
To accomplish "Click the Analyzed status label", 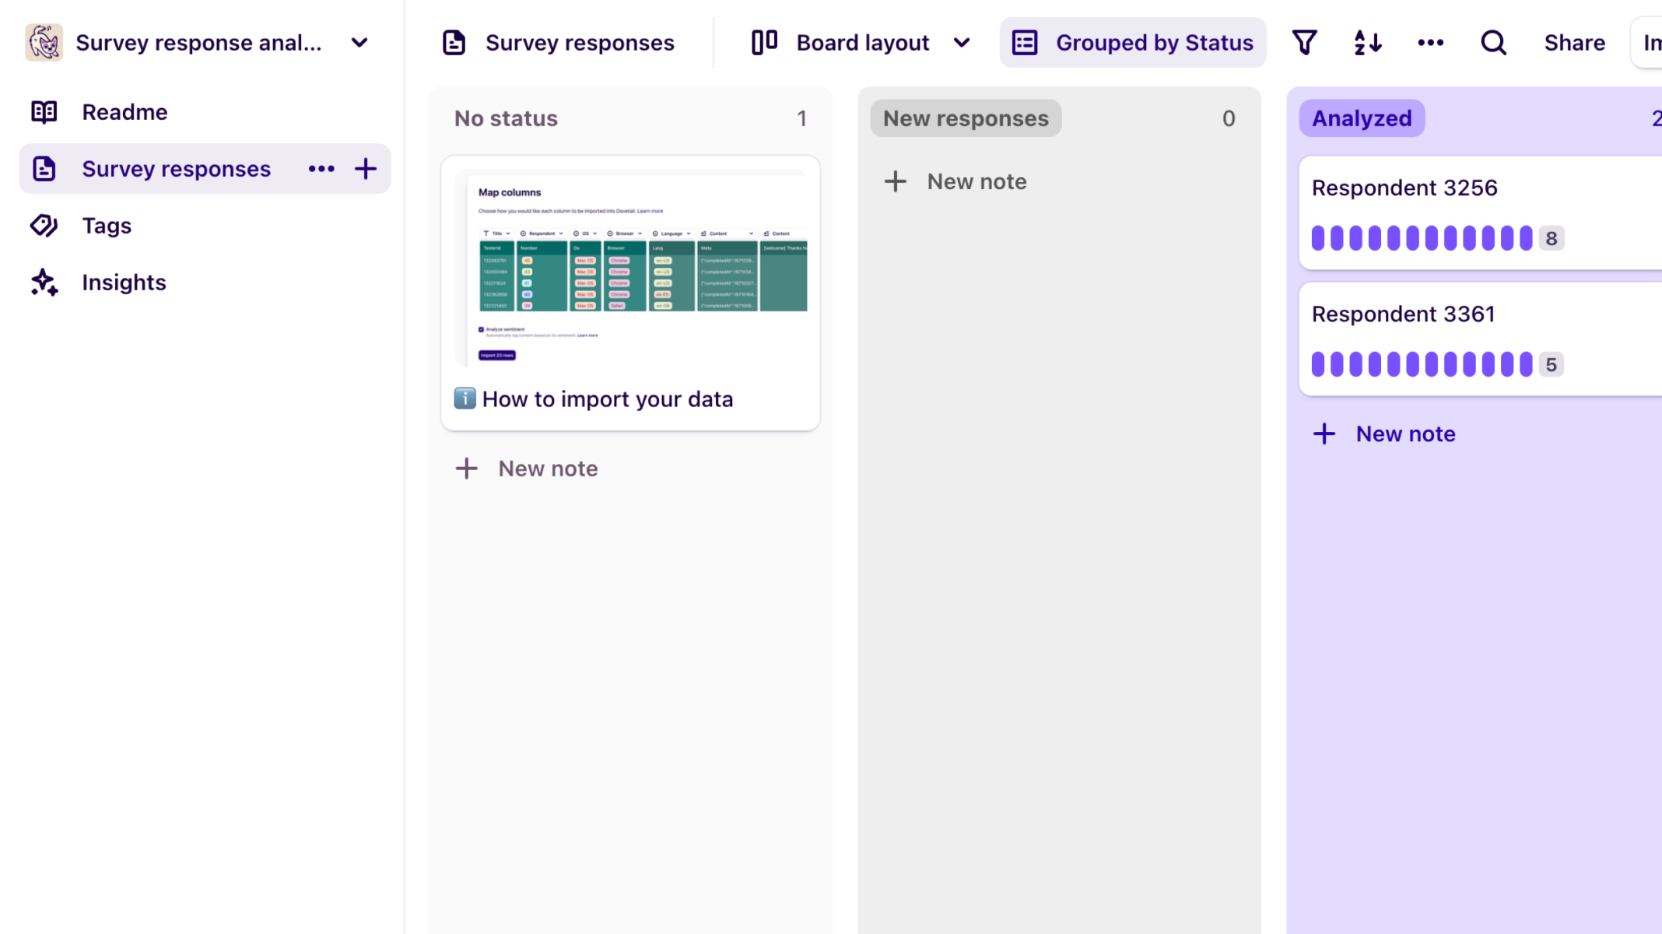I will coord(1362,118).
